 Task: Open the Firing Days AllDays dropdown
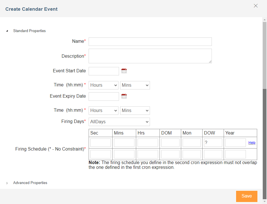tap(119, 122)
